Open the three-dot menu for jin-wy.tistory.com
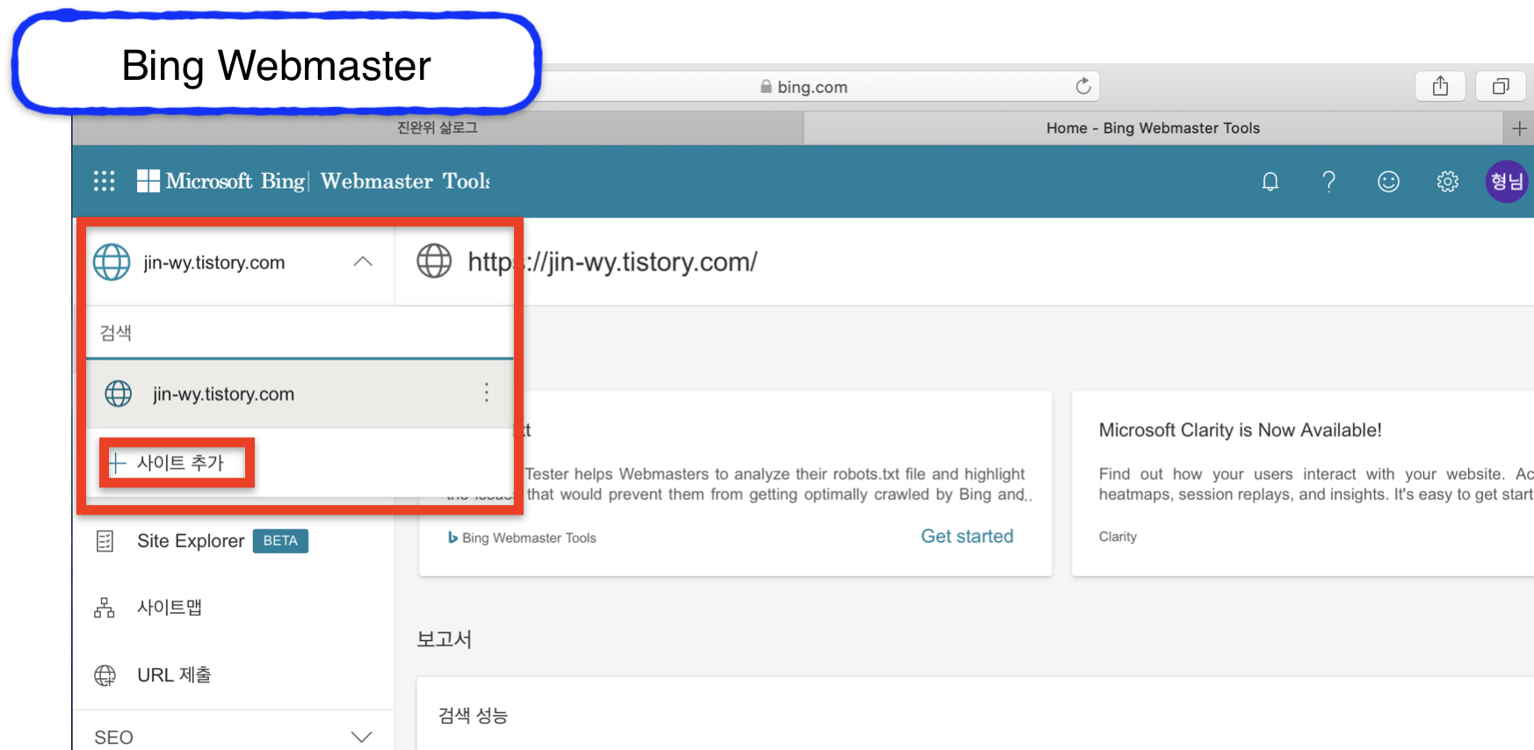The height and width of the screenshot is (750, 1534). (487, 393)
